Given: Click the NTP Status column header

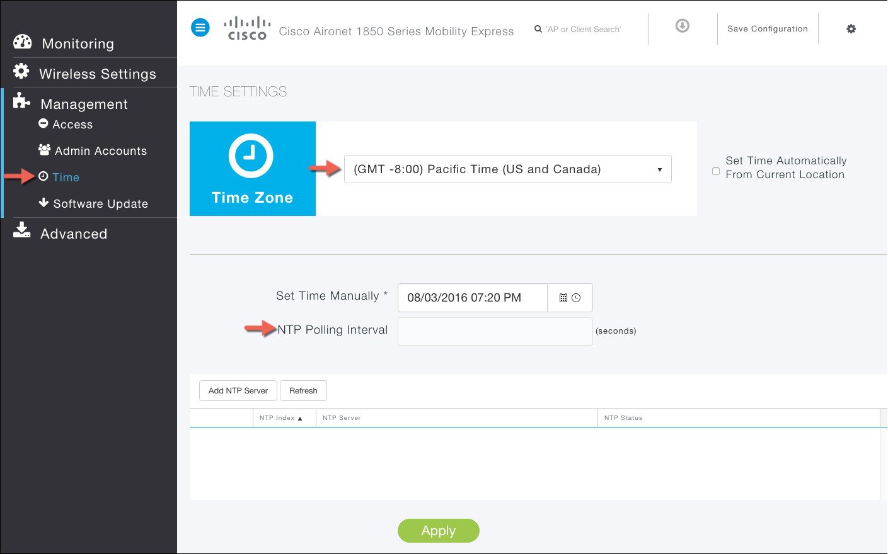Looking at the screenshot, I should [x=738, y=418].
